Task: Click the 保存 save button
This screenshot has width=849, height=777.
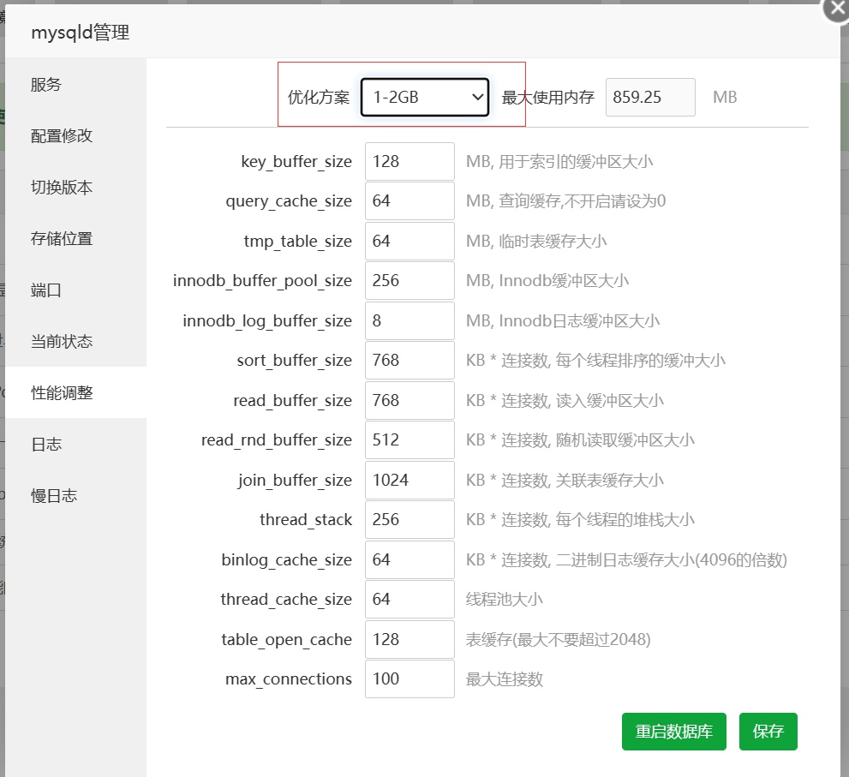Action: (x=768, y=731)
